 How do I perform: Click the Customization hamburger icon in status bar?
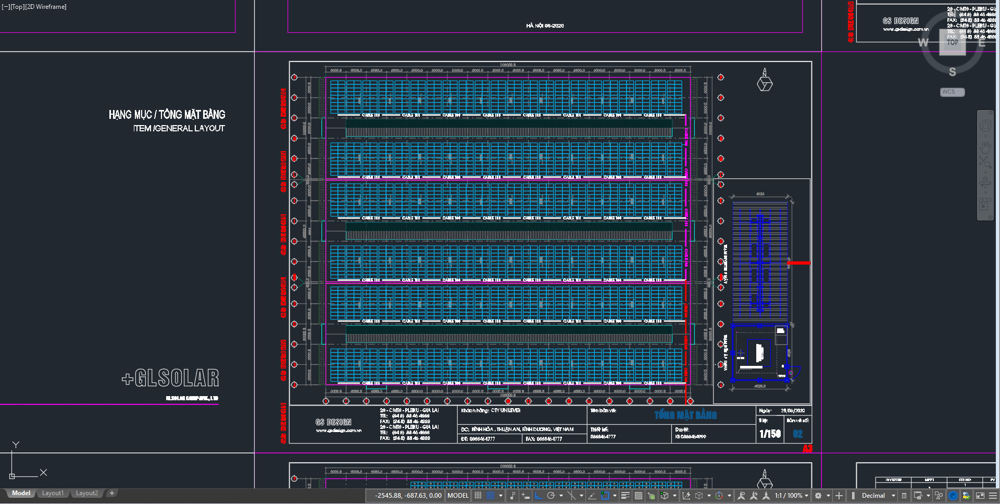tap(993, 496)
